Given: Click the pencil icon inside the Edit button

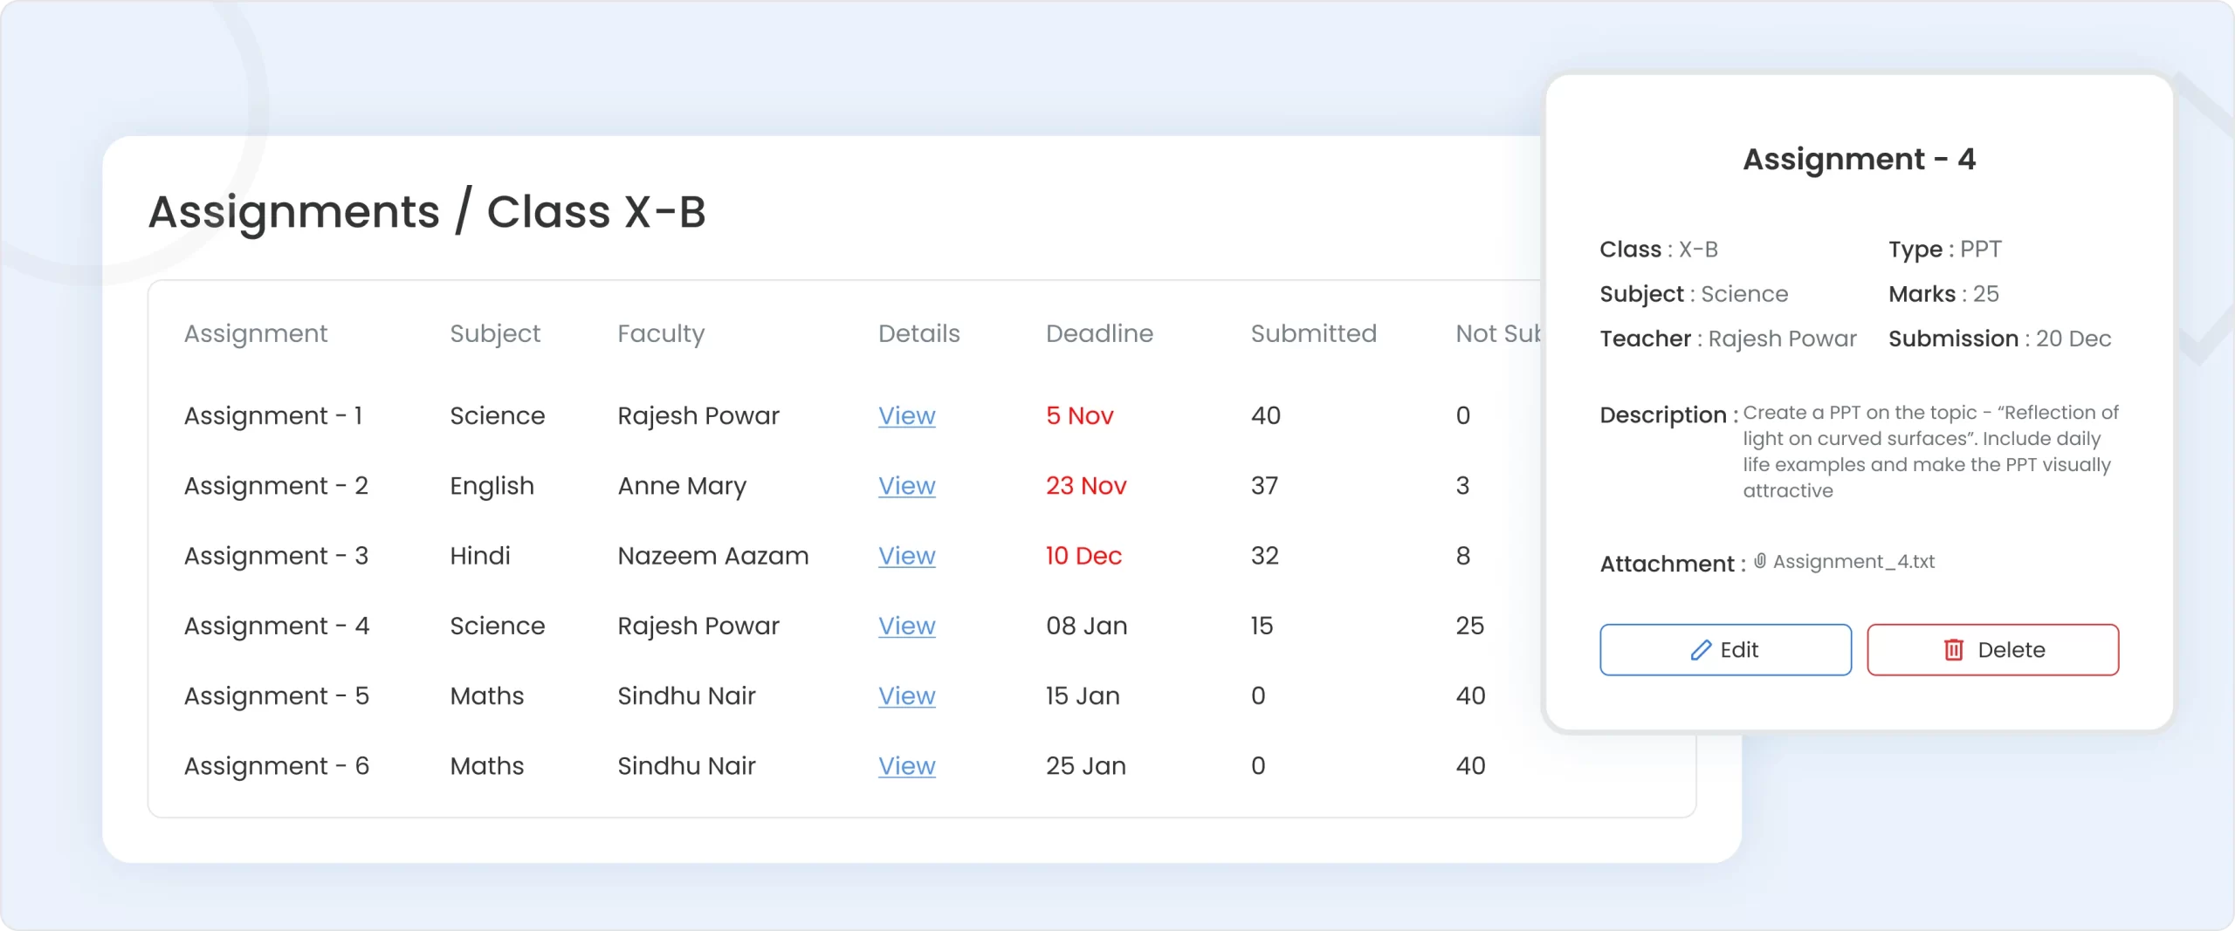Looking at the screenshot, I should (1703, 649).
